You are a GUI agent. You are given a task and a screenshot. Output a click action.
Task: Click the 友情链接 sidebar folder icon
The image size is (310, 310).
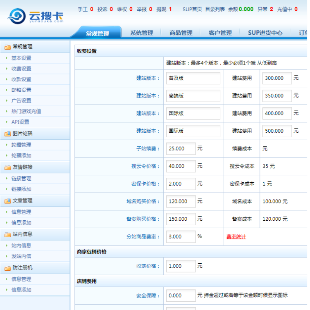7,167
